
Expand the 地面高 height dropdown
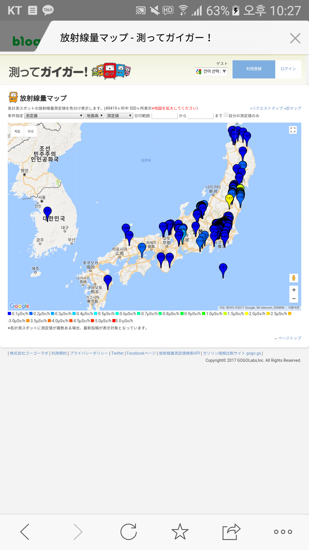point(95,116)
